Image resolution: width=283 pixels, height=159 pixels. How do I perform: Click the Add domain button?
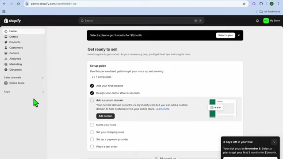[105, 116]
